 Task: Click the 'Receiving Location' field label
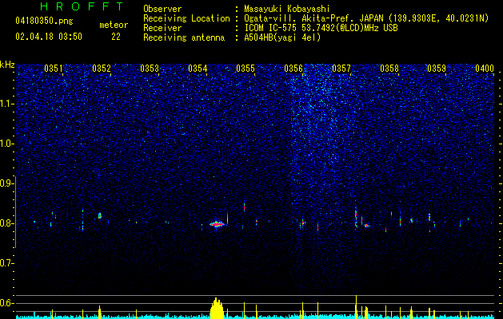186,18
